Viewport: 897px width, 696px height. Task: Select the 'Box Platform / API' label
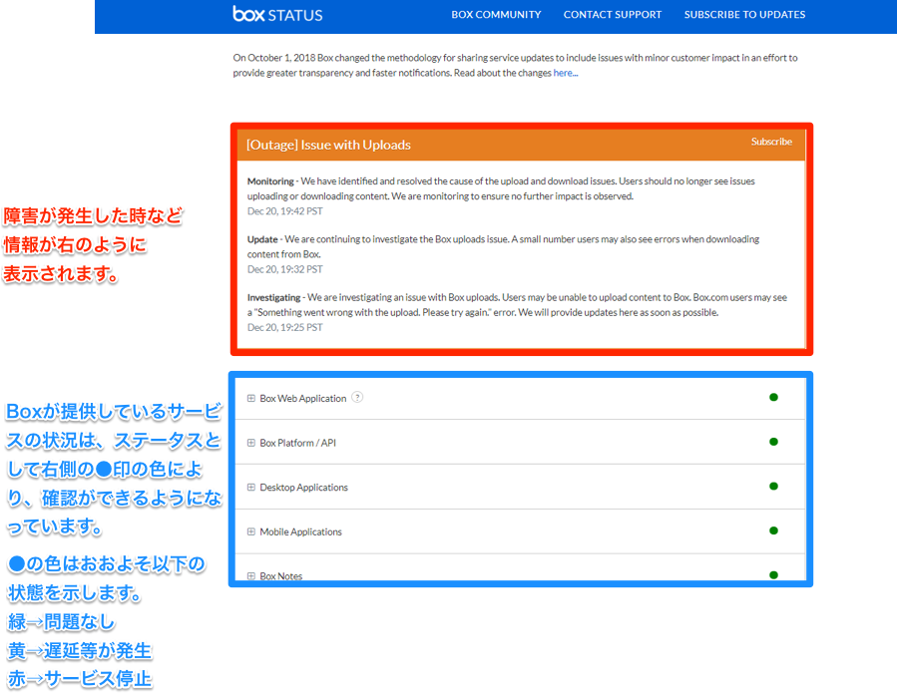point(298,443)
